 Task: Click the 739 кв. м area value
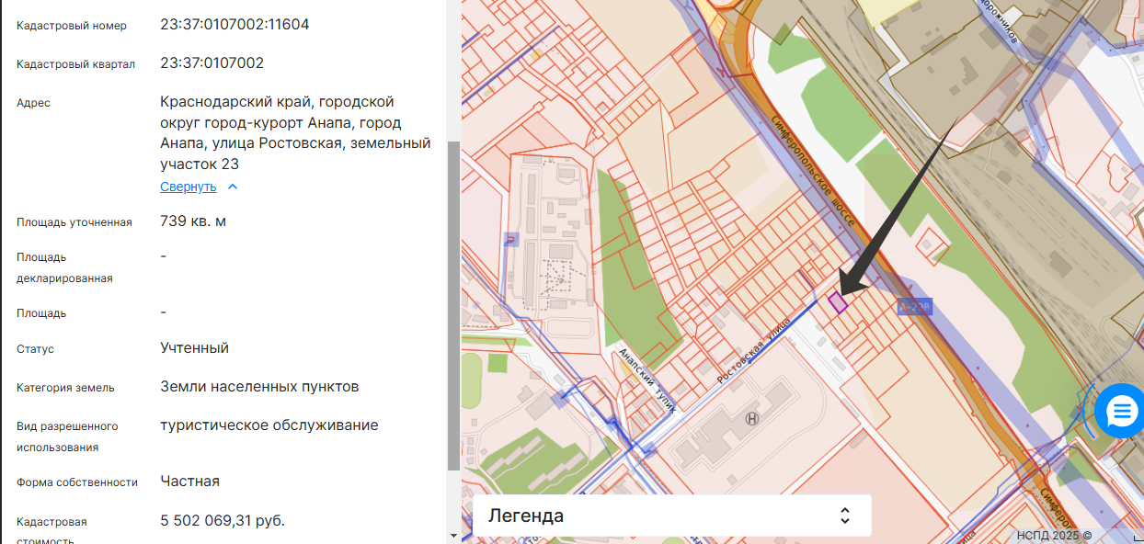click(x=193, y=221)
